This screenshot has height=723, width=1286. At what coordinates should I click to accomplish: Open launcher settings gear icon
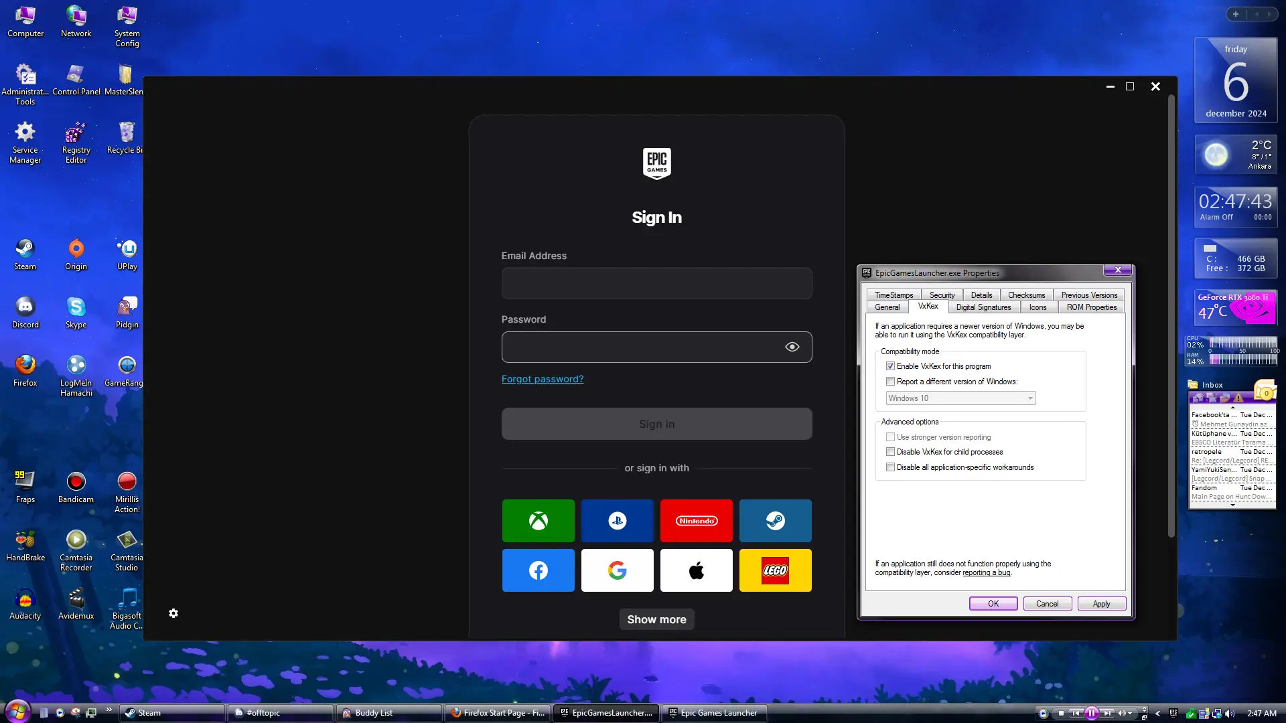(173, 613)
